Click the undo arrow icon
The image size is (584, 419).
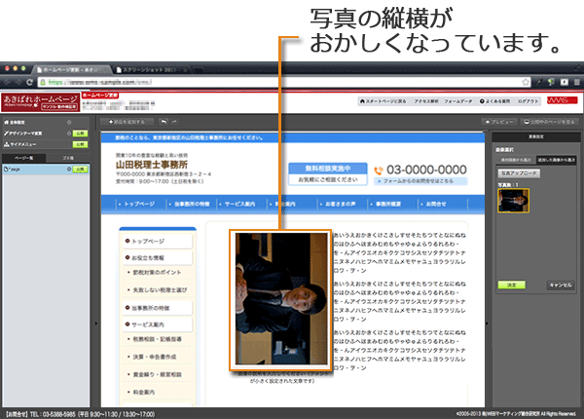(162, 121)
